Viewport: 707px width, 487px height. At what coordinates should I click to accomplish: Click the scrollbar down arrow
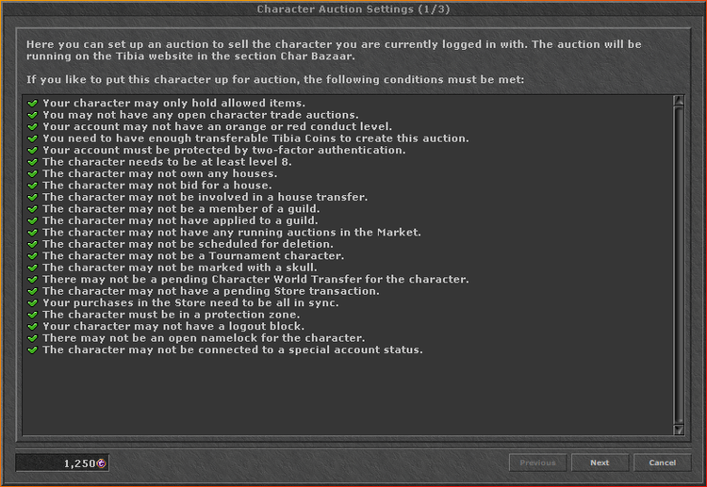click(x=678, y=430)
